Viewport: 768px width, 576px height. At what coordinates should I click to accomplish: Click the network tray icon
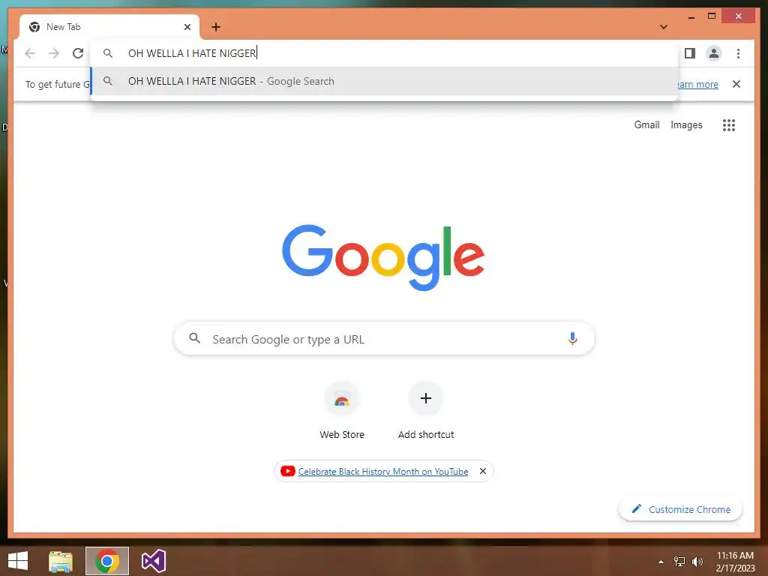[x=679, y=561]
